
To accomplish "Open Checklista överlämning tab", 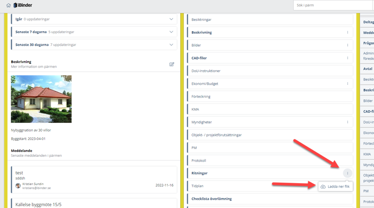I will coord(270,199).
